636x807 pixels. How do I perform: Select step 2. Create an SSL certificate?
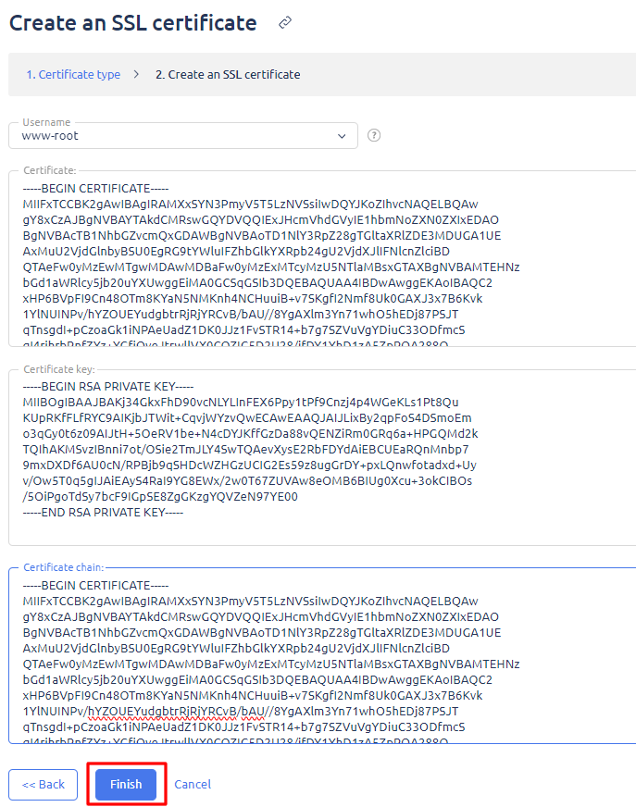pos(228,74)
